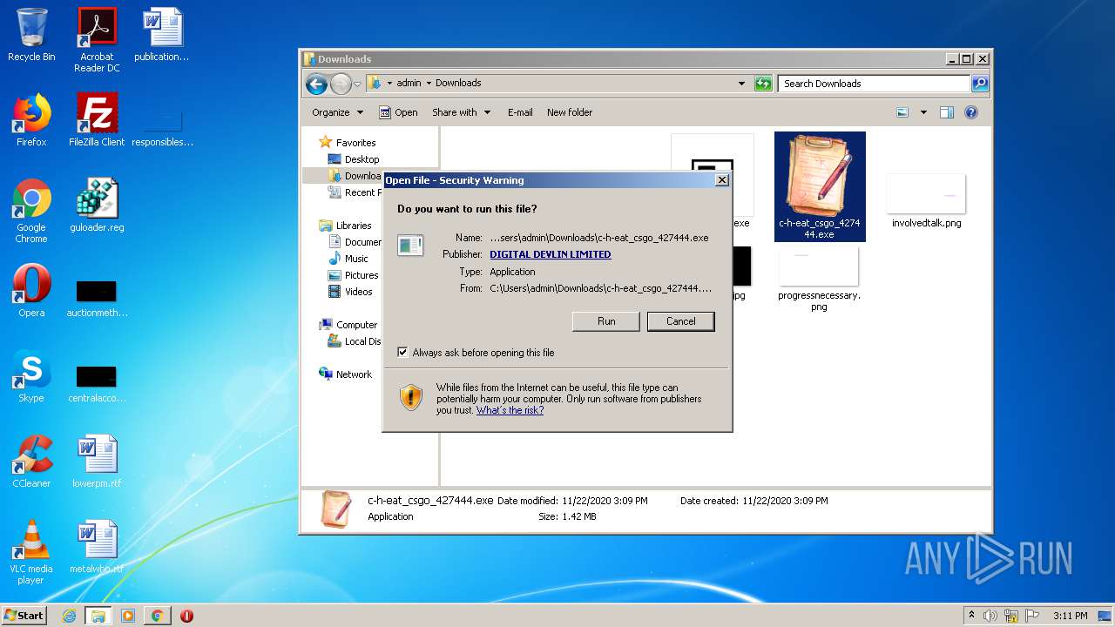Select lowerpm.rtf document on desktop
The image size is (1115, 627).
pos(97,462)
